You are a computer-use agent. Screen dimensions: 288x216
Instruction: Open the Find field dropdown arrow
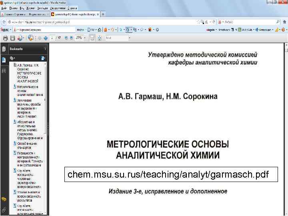point(130,38)
